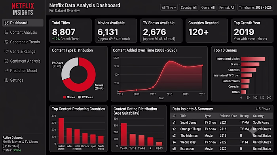Click the 2018 peak point on line chart
277x155 pixels.
coord(169,61)
